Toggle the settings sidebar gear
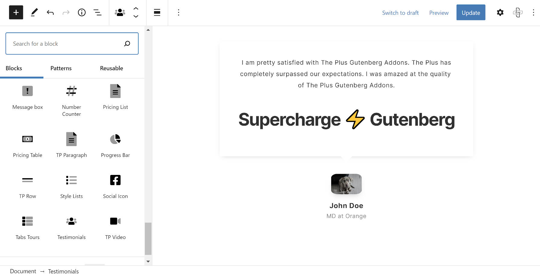The height and width of the screenshot is (275, 540). [x=500, y=12]
